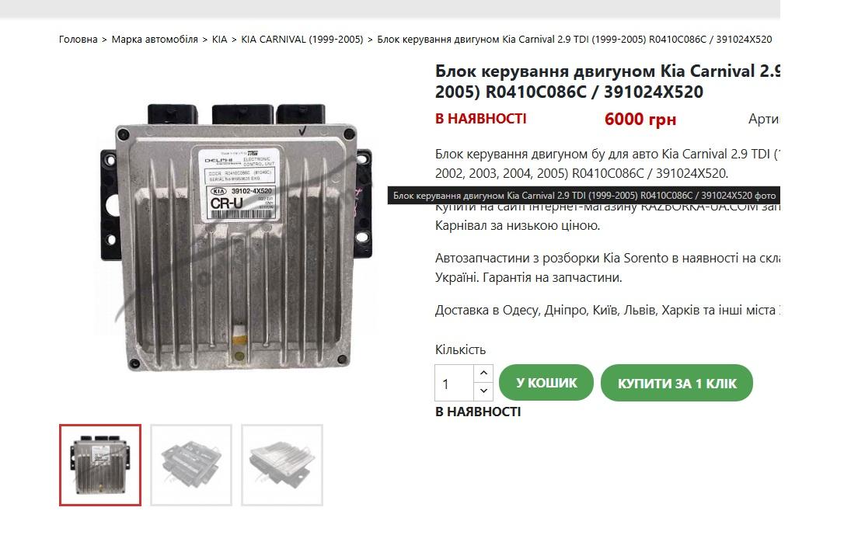The width and height of the screenshot is (851, 549).
Task: Click the Кількість quantity label
Action: pos(460,349)
